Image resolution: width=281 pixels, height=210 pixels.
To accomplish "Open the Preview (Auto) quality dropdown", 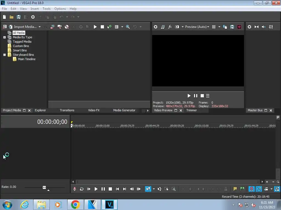I will [x=197, y=27].
